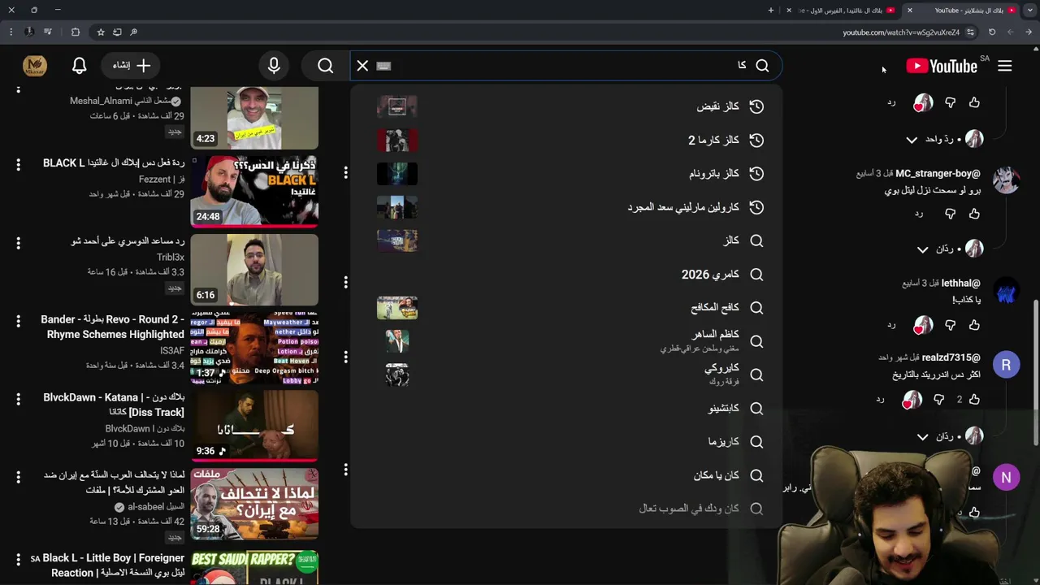This screenshot has height=585, width=1040.
Task: Play the 6:16 مساعد الدوسري video thumbnail
Action: (x=254, y=270)
